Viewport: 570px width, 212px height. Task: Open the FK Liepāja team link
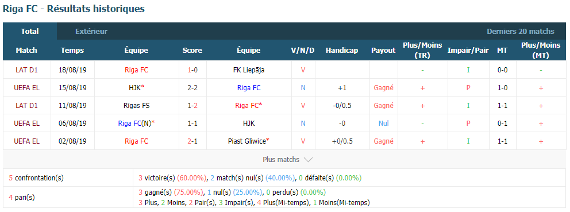click(x=249, y=70)
